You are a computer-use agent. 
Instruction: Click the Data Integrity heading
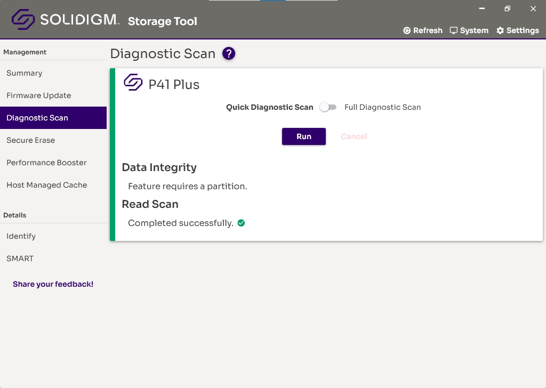click(x=159, y=167)
